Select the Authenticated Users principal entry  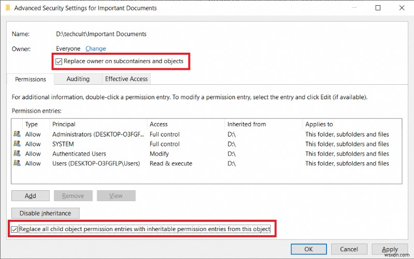point(79,154)
